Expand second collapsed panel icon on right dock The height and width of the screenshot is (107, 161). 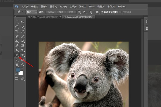[147, 28]
